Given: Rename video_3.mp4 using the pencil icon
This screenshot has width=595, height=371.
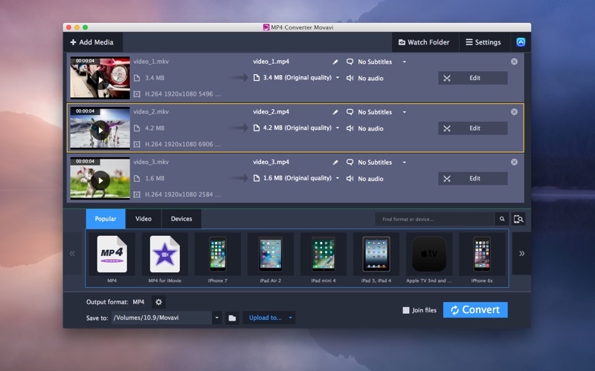Looking at the screenshot, I should (335, 162).
